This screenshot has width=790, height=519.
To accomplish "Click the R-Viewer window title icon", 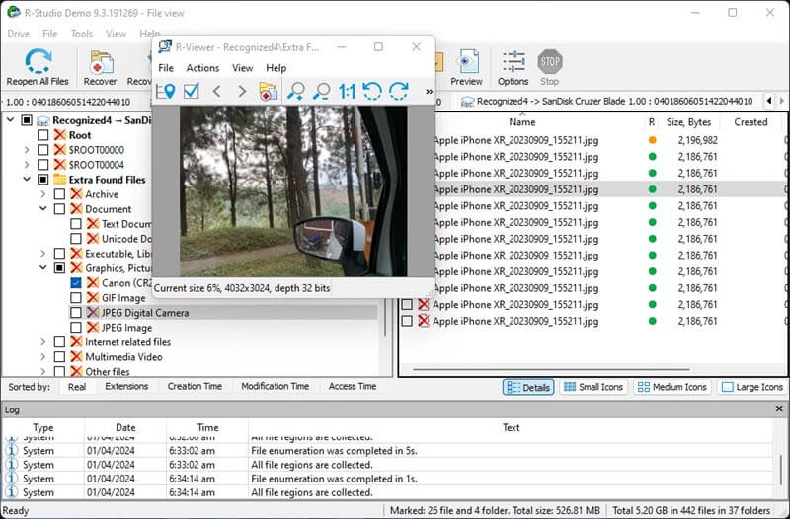I will 165,46.
